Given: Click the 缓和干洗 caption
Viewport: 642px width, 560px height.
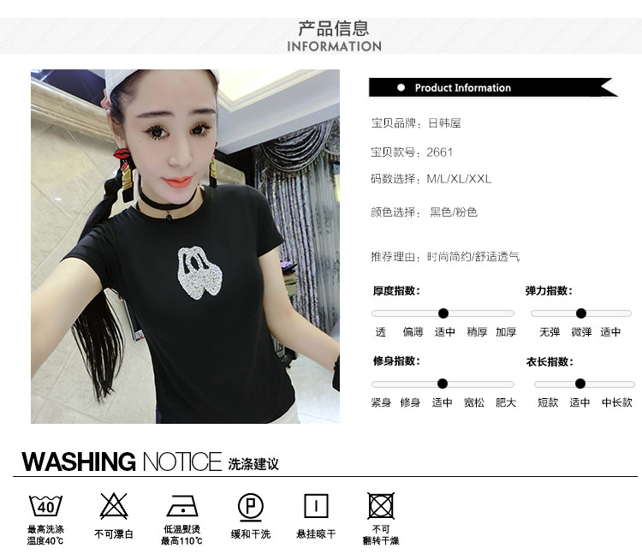Looking at the screenshot, I should click(x=251, y=534).
